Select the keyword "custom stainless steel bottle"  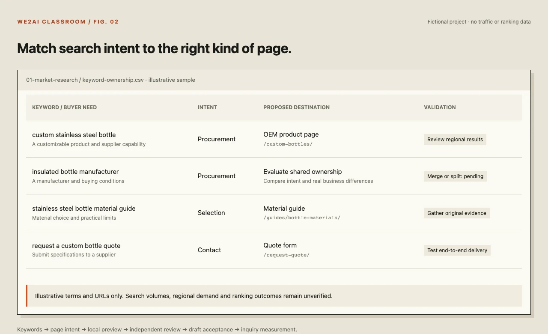(x=74, y=135)
